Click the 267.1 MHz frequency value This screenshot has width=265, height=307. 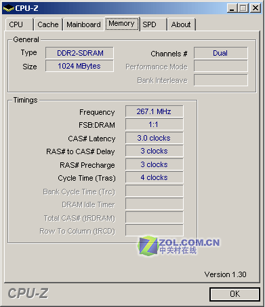[x=155, y=111]
